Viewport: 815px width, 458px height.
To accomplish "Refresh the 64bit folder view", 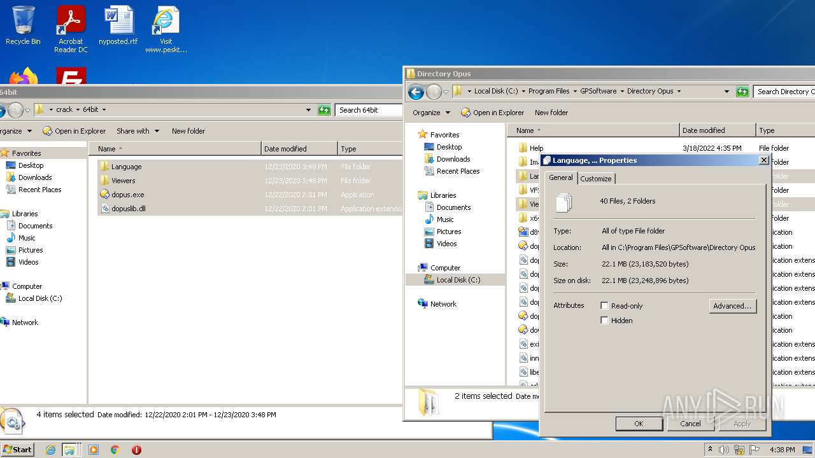I will (324, 110).
